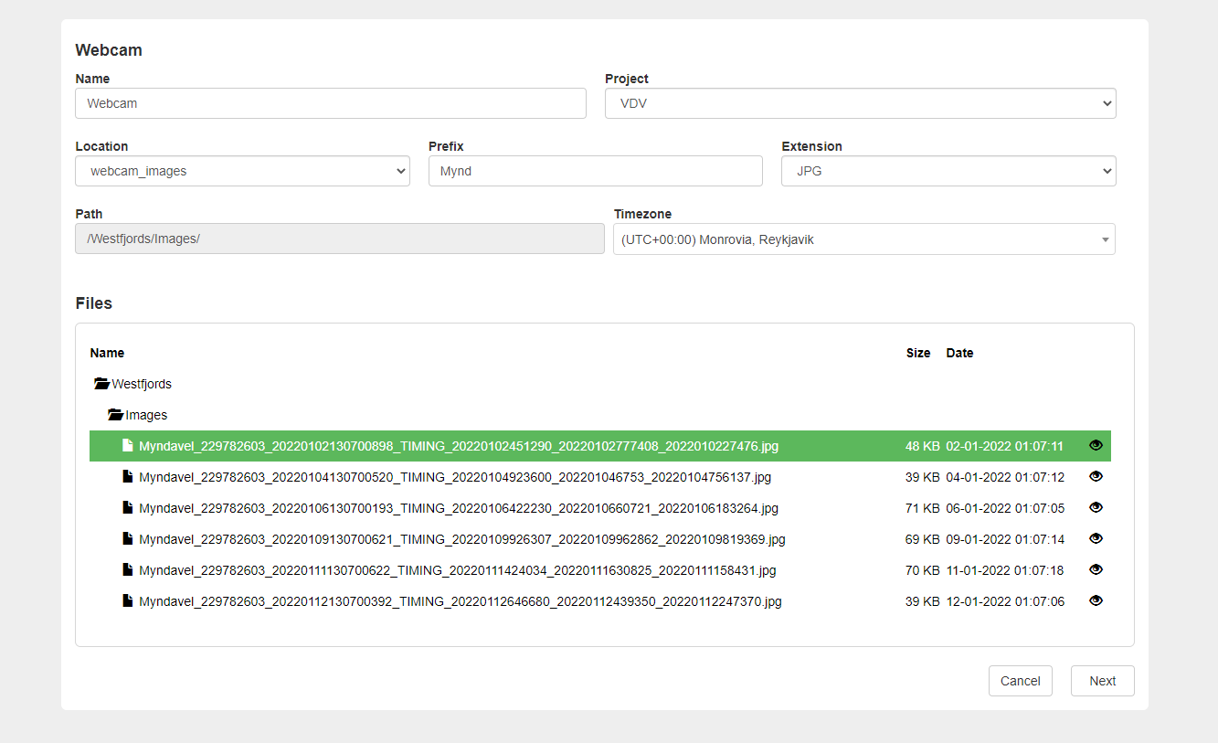
Task: Click the file icon of the 20220109 image
Action: coord(128,539)
